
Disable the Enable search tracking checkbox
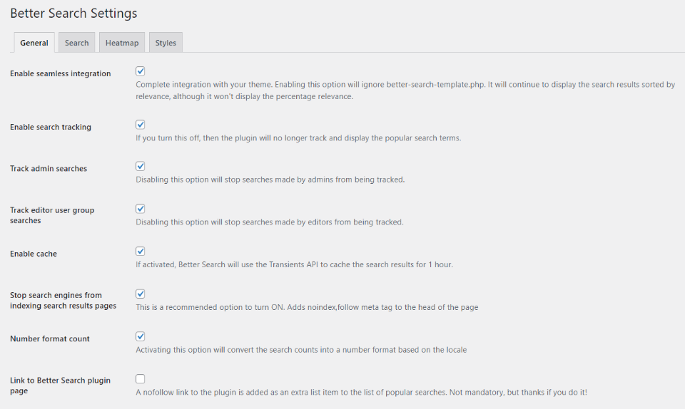[141, 125]
